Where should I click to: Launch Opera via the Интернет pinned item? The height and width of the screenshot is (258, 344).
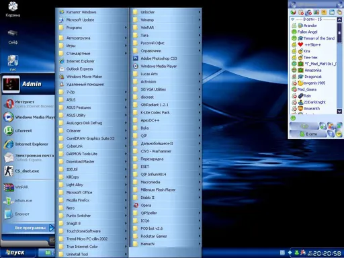(28, 103)
